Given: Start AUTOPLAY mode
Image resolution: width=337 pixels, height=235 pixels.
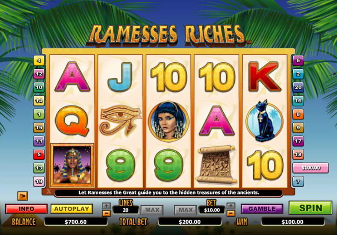Looking at the screenshot, I should [x=72, y=209].
